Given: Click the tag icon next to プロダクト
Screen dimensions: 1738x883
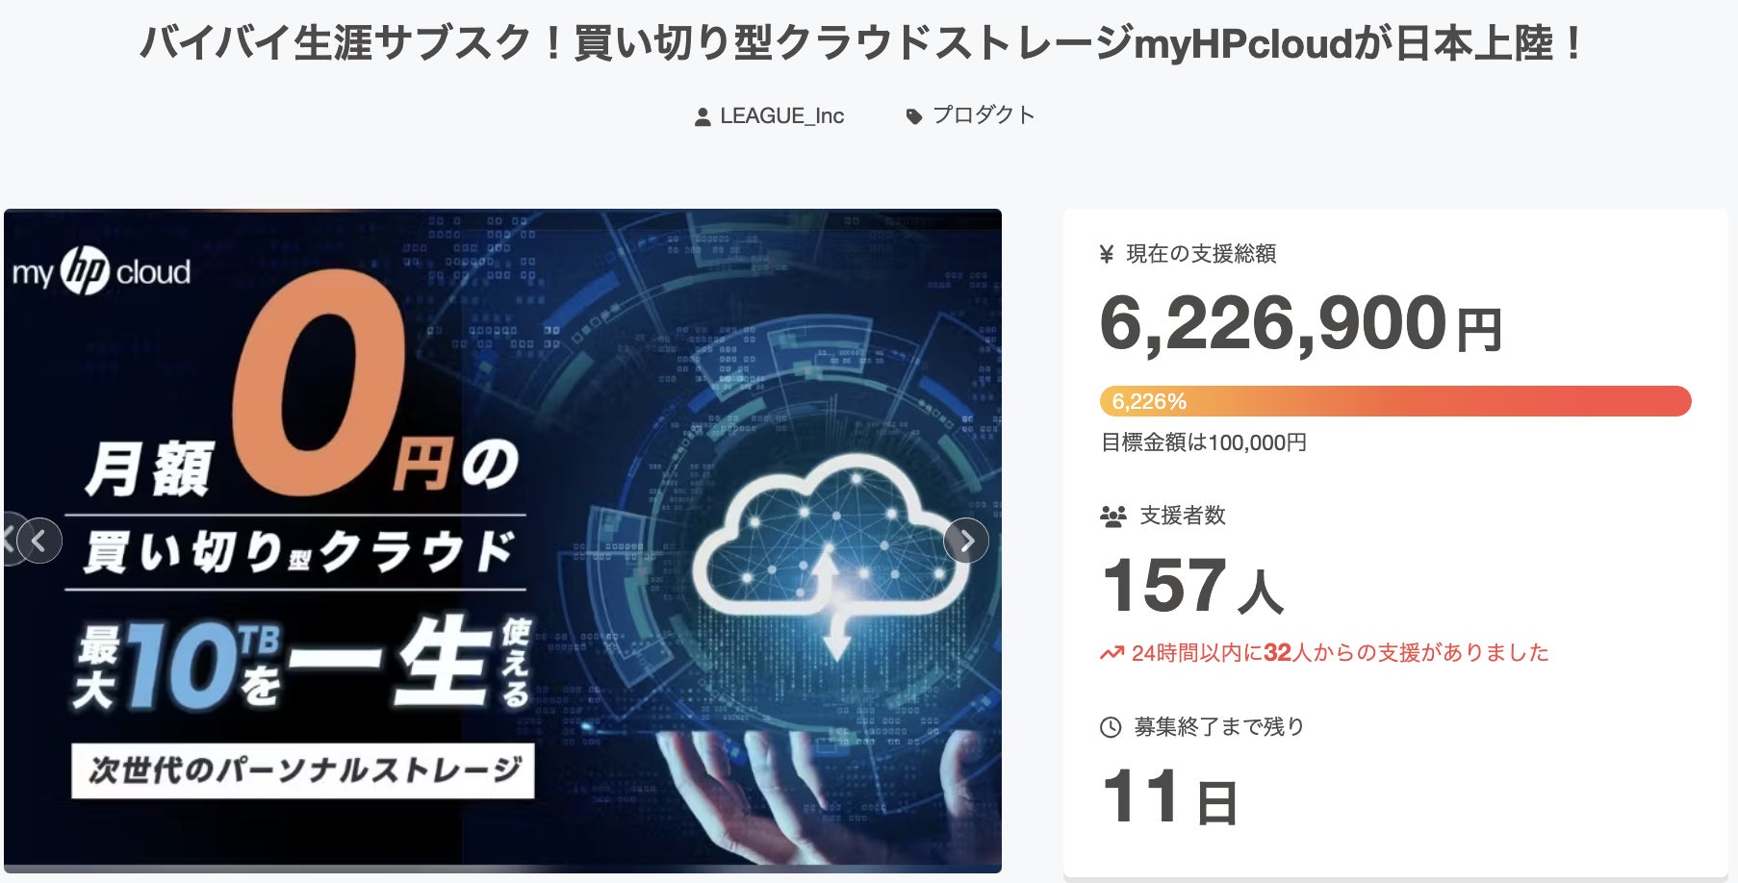Looking at the screenshot, I should [x=914, y=117].
